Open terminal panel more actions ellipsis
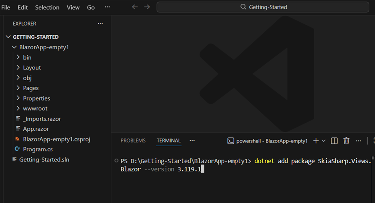Image resolution: width=375 pixels, height=203 pixels. (x=358, y=141)
